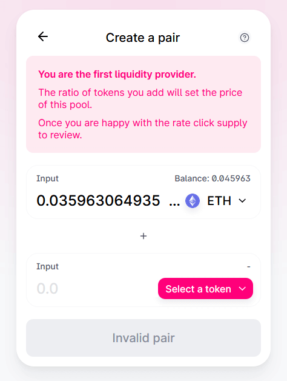Click the first liquidity provider heading

coord(117,75)
